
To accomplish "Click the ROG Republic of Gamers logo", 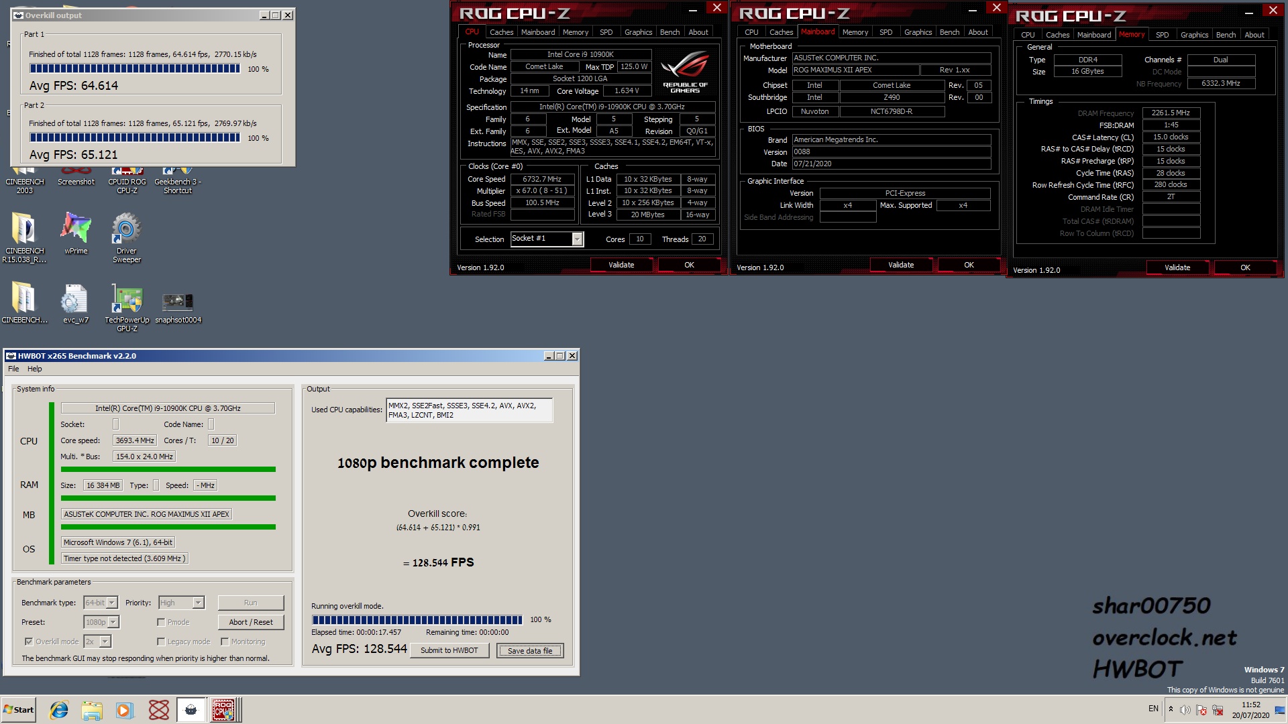I will click(x=685, y=72).
